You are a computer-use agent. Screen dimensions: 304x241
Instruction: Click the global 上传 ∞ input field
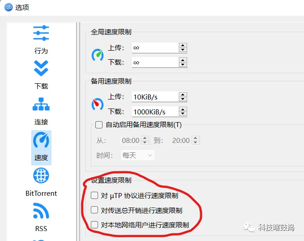pyautogui.click(x=155, y=48)
